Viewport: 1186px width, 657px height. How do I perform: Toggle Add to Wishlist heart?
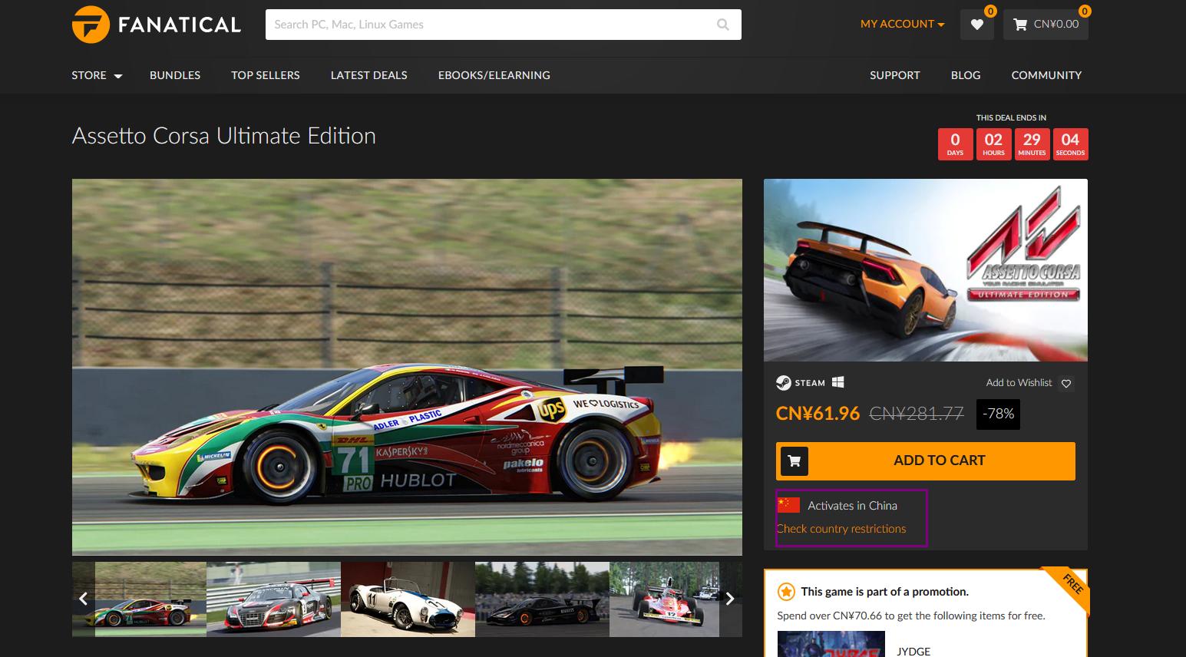(x=1066, y=383)
